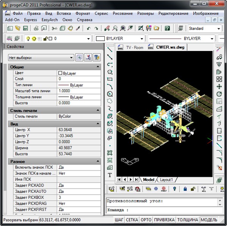Toggle ШАГ snap mode

pos(119,220)
